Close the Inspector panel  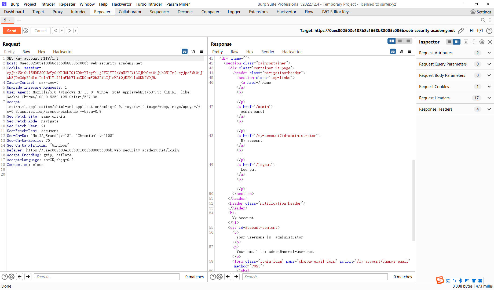click(490, 42)
